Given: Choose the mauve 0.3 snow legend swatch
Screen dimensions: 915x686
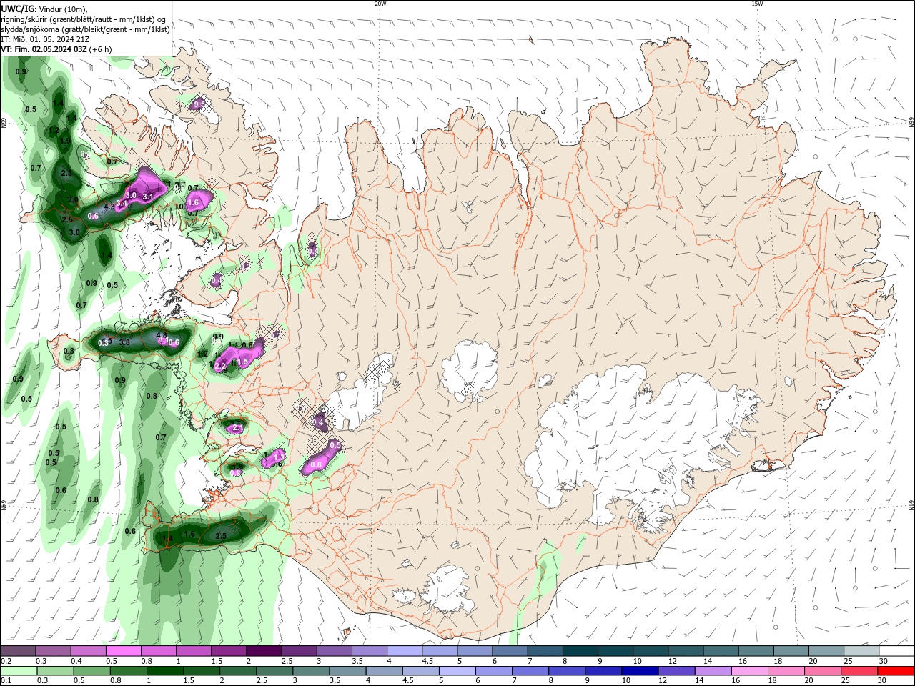Looking at the screenshot, I should coord(54,651).
